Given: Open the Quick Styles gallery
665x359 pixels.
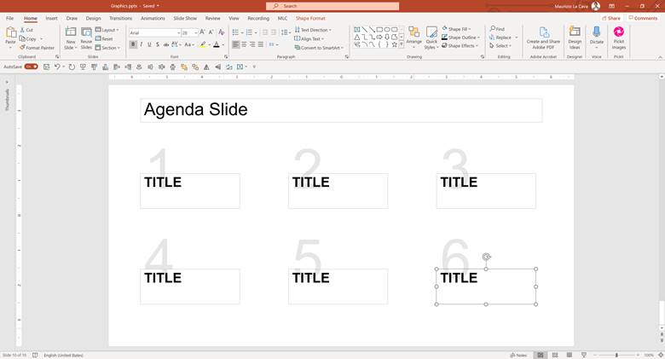Looking at the screenshot, I should click(431, 32).
